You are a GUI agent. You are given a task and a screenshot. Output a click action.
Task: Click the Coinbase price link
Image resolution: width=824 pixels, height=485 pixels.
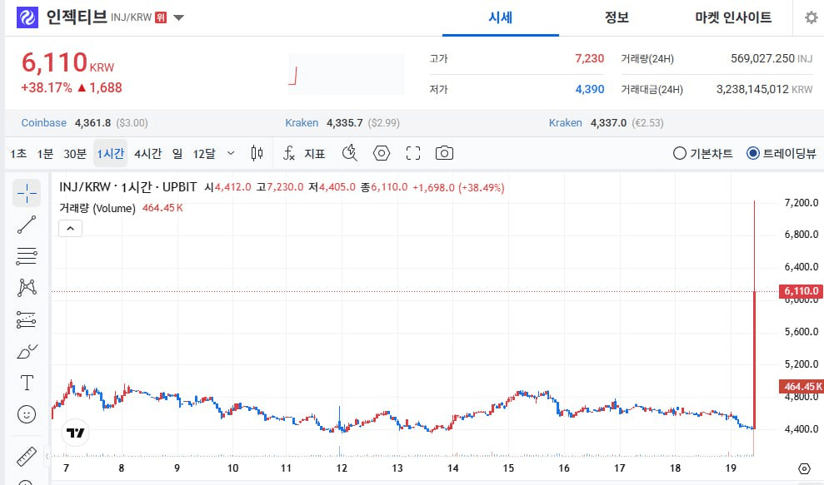pos(43,122)
